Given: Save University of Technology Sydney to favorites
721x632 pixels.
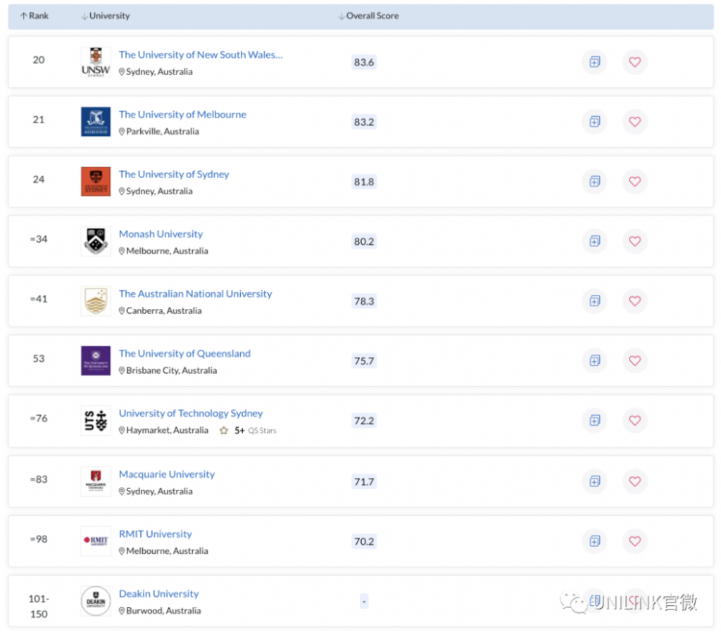Looking at the screenshot, I should [x=634, y=420].
